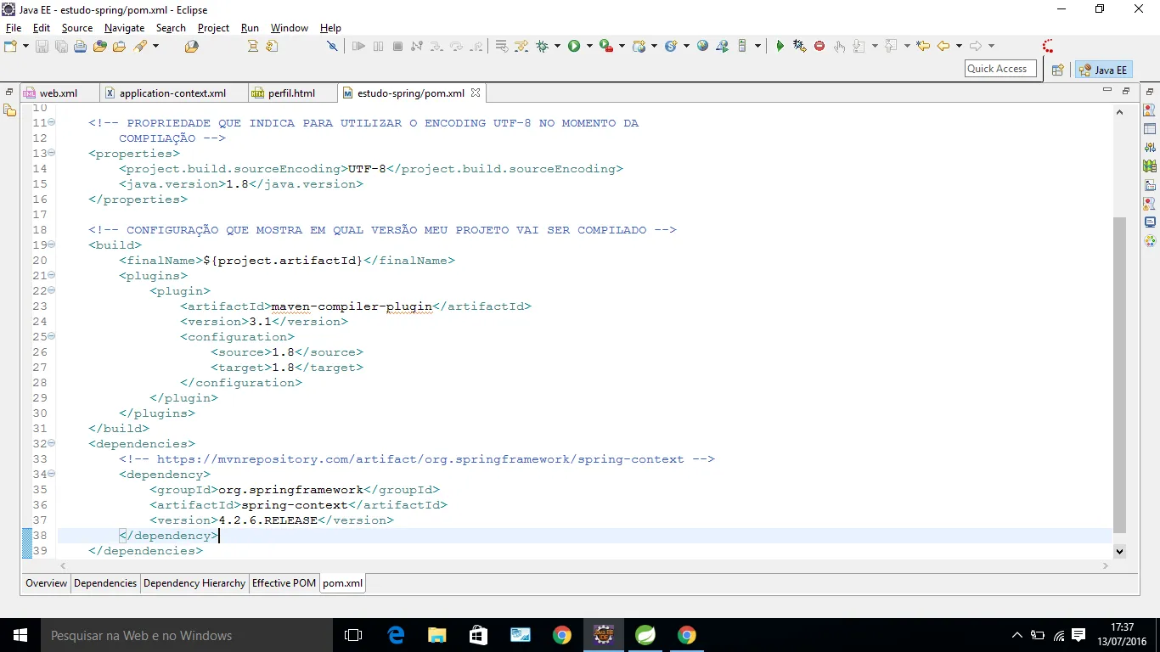
Task: Click the Last Edit Location icon
Action: [923, 47]
